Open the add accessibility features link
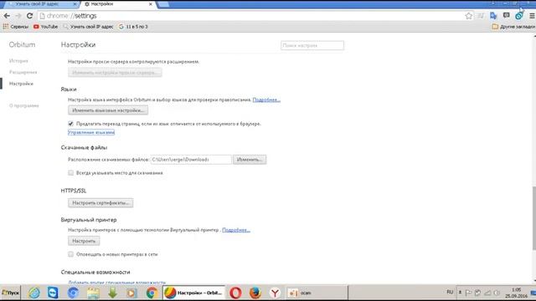536x301 pixels. pos(117,283)
